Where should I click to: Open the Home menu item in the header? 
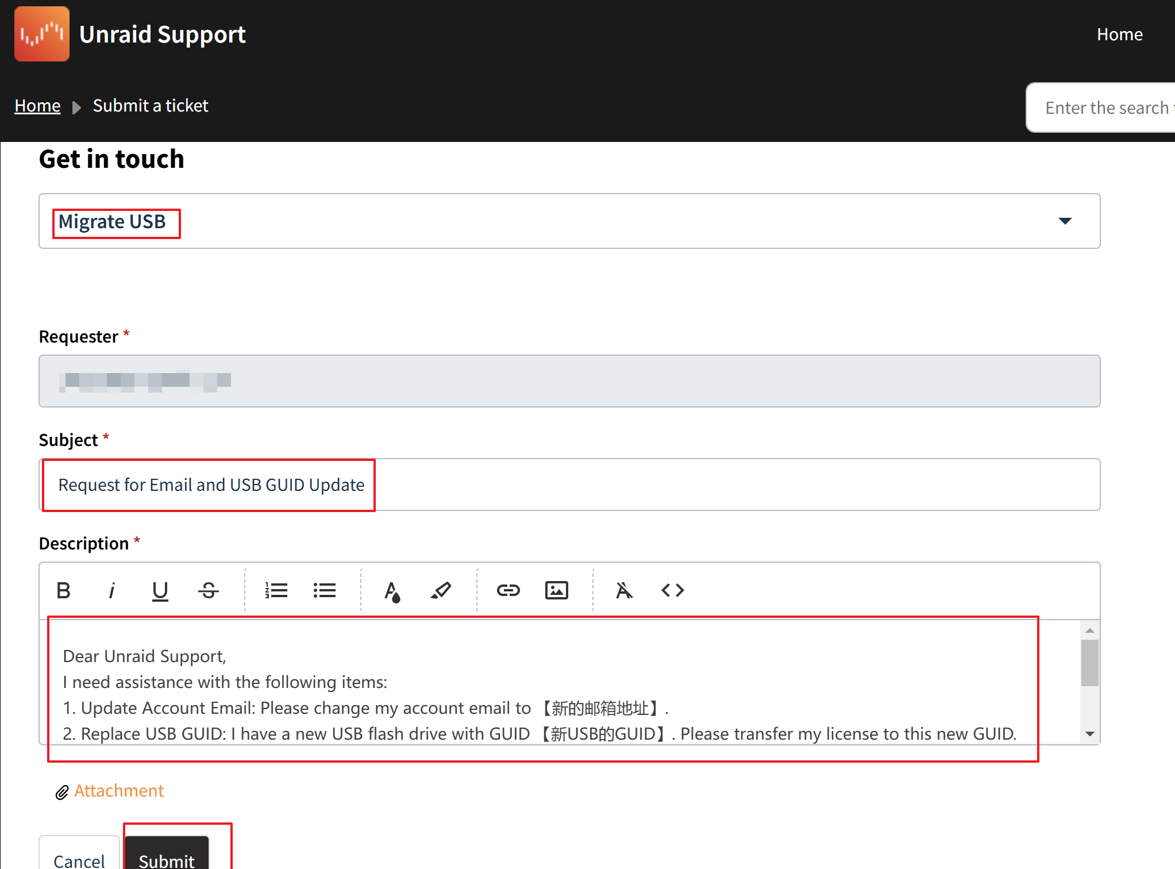(1120, 34)
